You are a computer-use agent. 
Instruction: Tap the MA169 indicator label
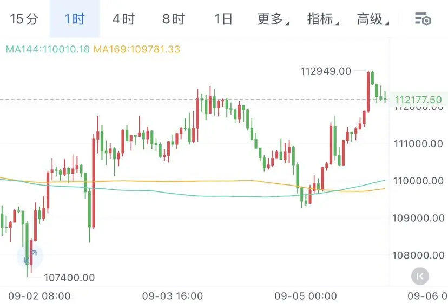pyautogui.click(x=137, y=49)
